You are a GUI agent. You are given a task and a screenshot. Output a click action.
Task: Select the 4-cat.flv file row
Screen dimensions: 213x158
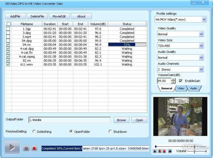click(76, 53)
